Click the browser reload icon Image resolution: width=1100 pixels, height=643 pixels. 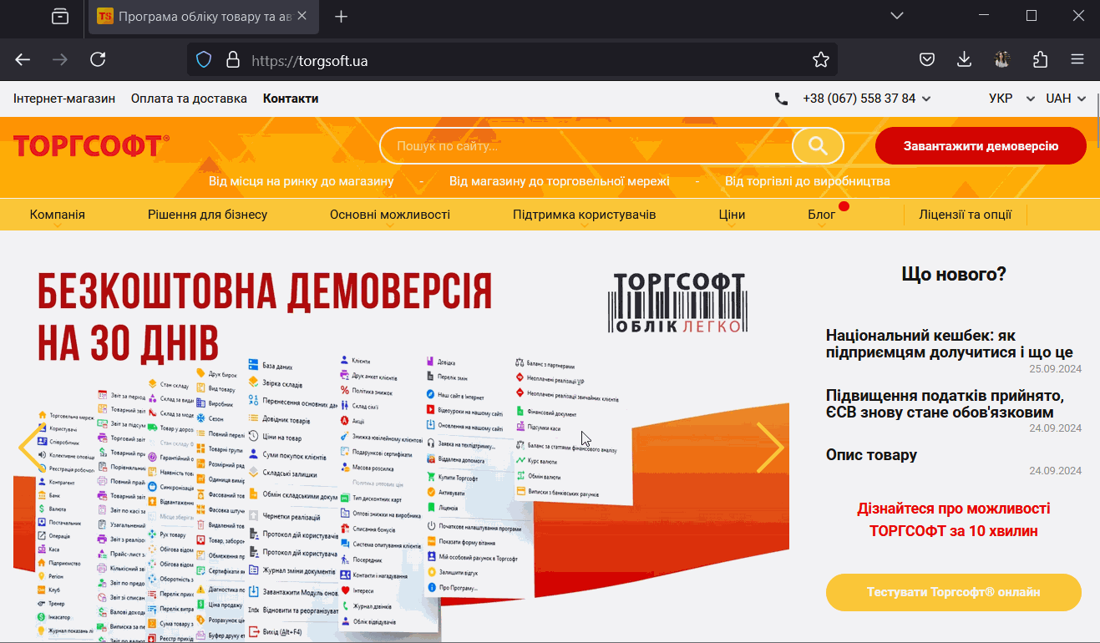(x=98, y=59)
